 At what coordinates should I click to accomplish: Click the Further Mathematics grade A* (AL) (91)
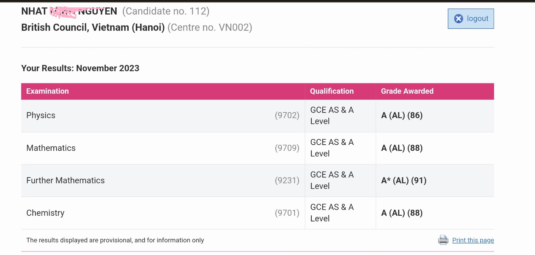(404, 180)
